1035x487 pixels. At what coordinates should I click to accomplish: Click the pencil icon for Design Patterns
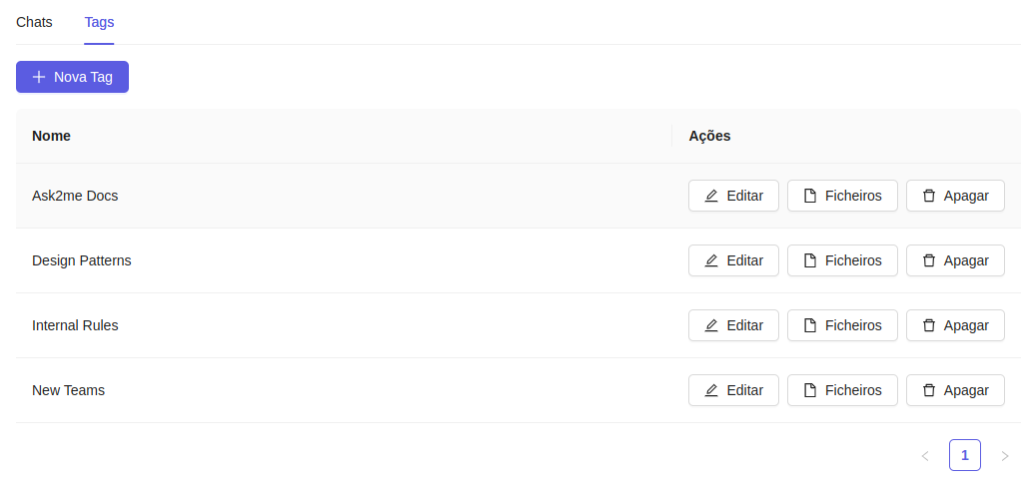point(711,260)
